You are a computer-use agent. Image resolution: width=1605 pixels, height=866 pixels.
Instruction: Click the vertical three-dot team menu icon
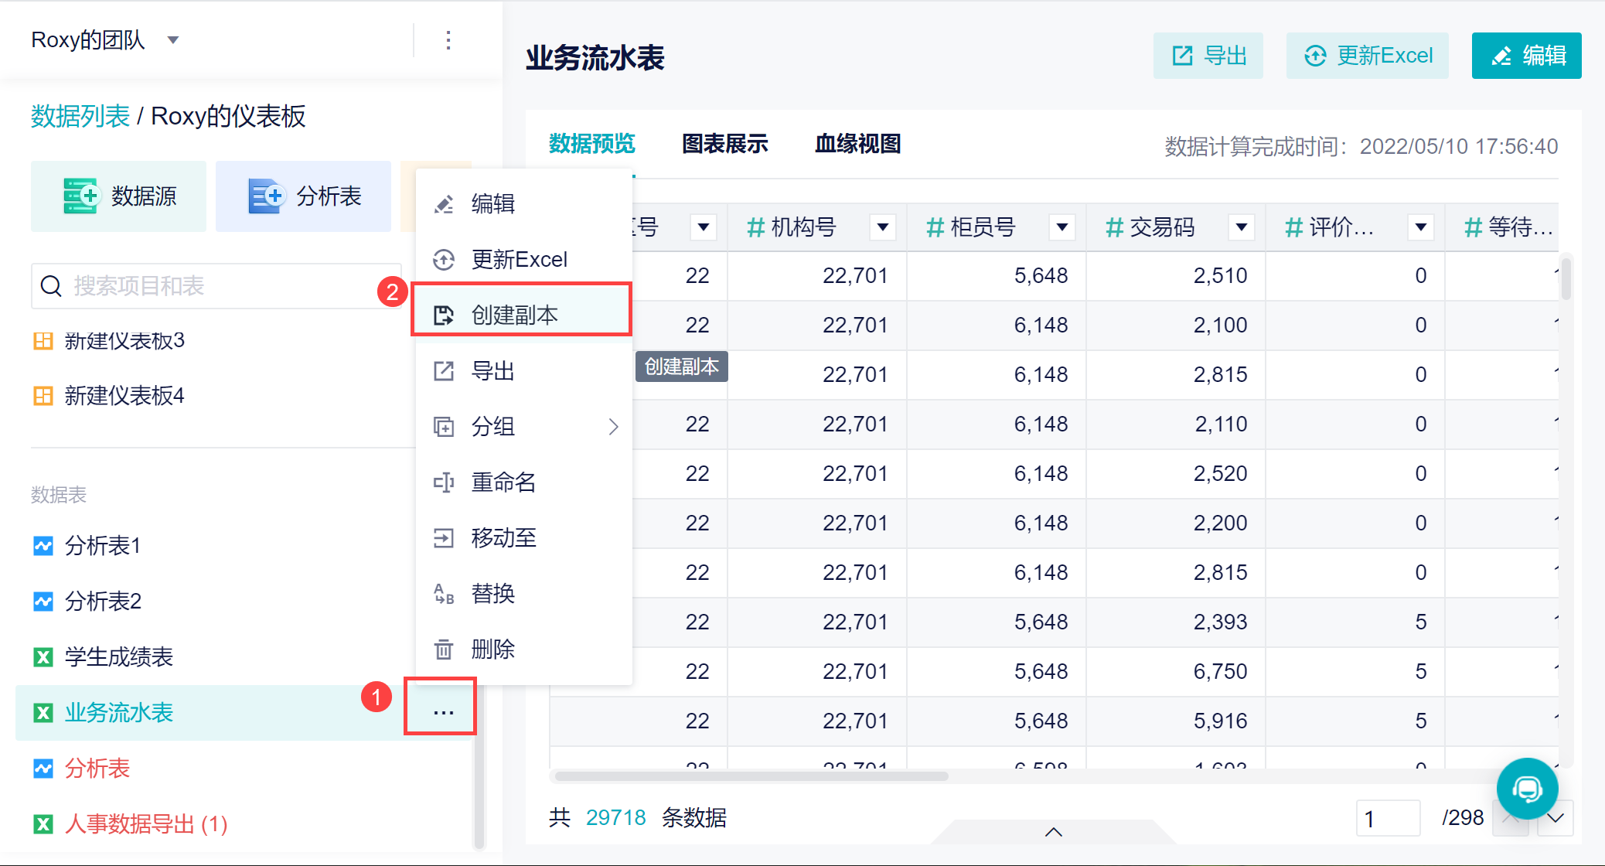448,40
